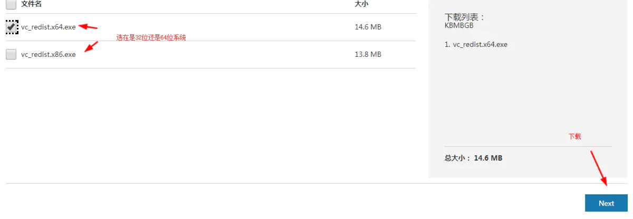Click the red arrow pointing at vc_redist.x64.exe
Viewport: 633px width, 219px height.
(x=88, y=26)
